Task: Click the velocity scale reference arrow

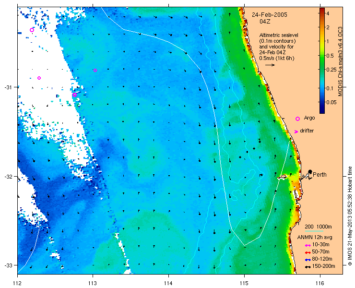Action: pos(270,65)
